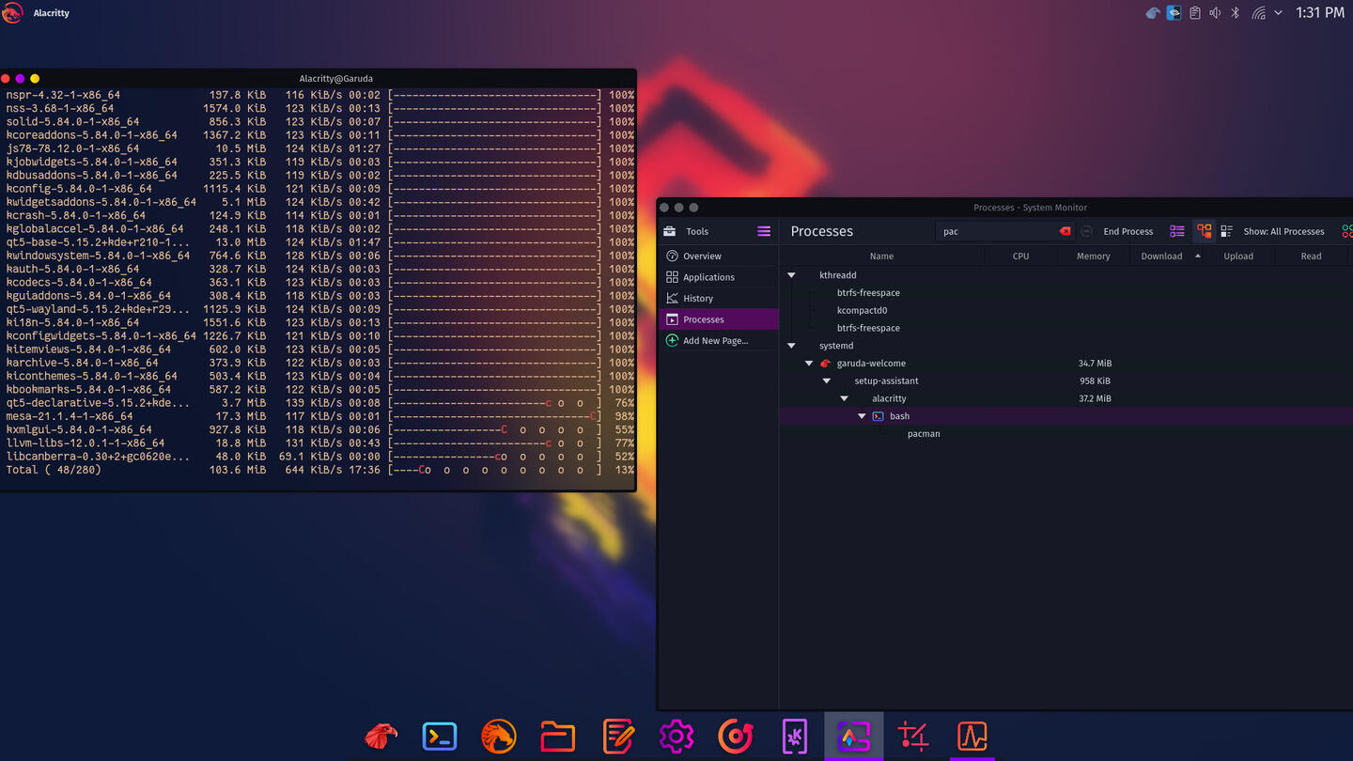Image resolution: width=1353 pixels, height=761 pixels.
Task: Click the red close dot of Alacritty window
Action: 6,79
